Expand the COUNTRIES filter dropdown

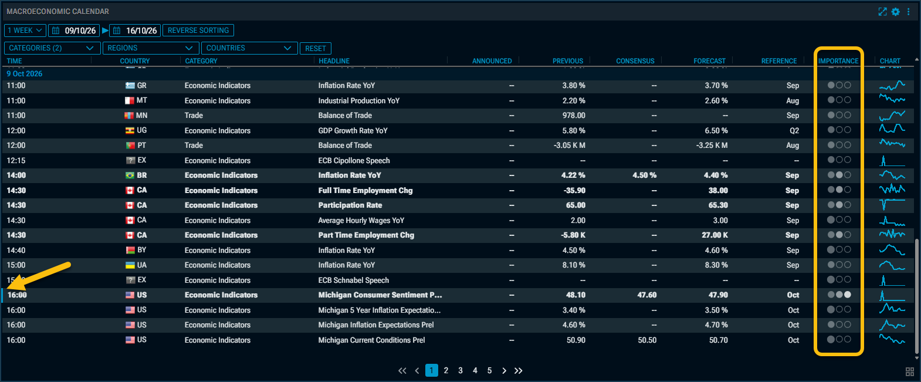click(x=249, y=48)
